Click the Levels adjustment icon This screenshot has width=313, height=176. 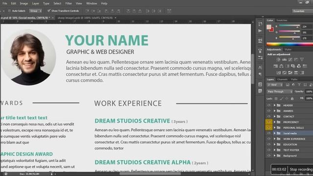(x=284, y=60)
